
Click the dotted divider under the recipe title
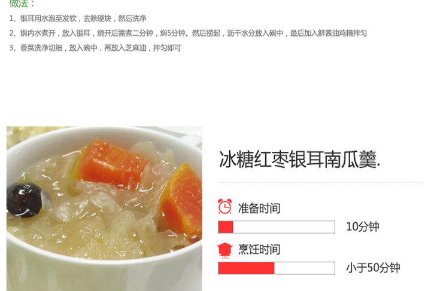pyautogui.click(x=321, y=182)
